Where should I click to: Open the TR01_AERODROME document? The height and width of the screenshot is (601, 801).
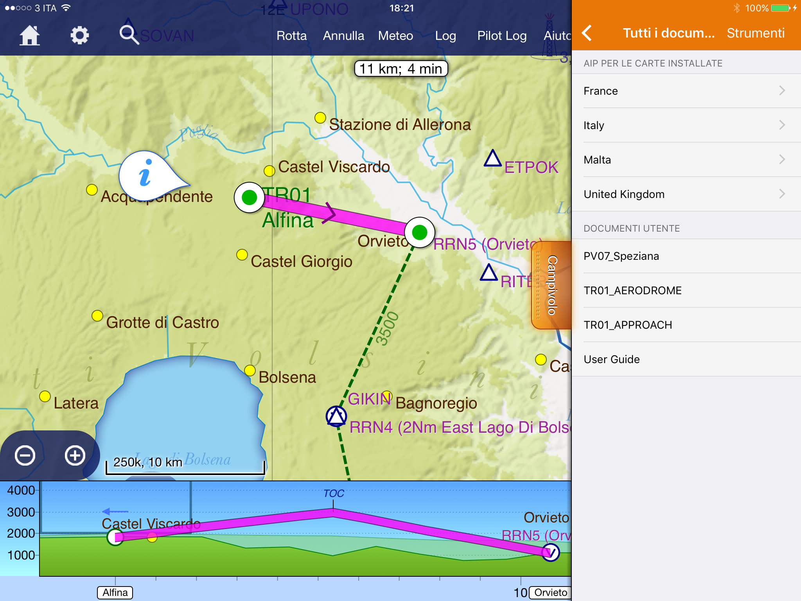coord(632,290)
